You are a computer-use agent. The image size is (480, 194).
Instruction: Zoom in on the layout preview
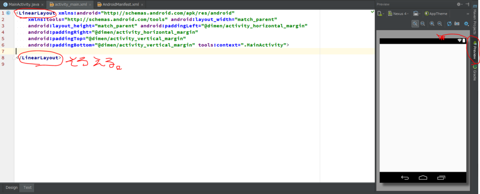[x=432, y=23]
